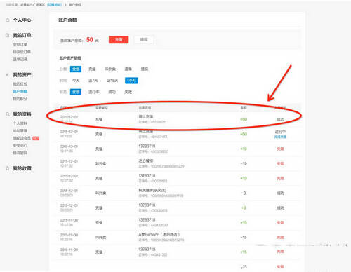Click +50 amount in the first row
The image size is (351, 272).
click(244, 119)
